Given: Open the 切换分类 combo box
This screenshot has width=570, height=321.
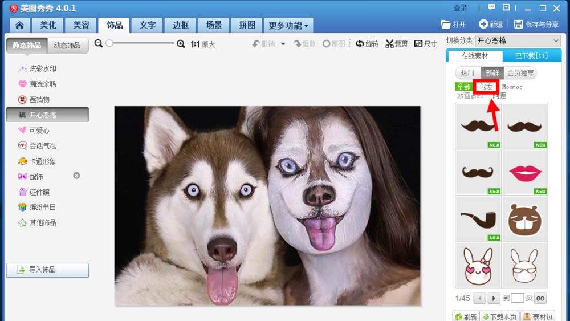Looking at the screenshot, I should [x=518, y=40].
